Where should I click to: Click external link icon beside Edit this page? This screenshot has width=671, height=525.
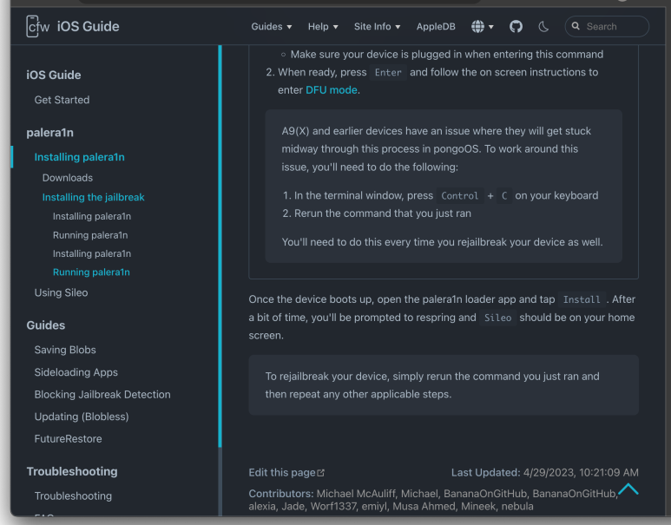(x=321, y=473)
